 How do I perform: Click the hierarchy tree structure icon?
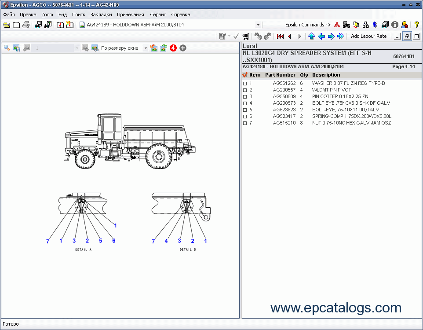(x=365, y=25)
